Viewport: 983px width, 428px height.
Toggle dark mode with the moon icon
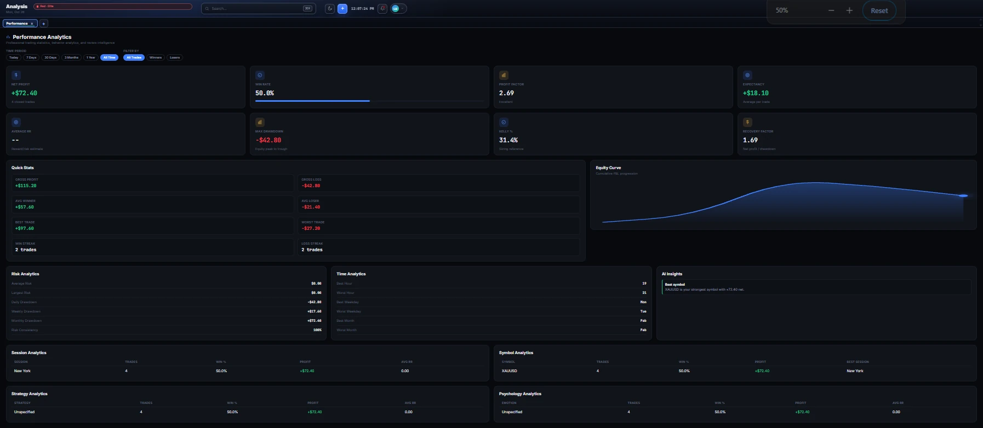[x=329, y=9]
